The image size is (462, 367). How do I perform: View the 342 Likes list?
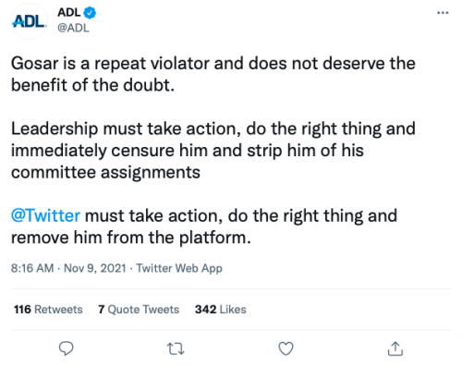[x=221, y=309]
